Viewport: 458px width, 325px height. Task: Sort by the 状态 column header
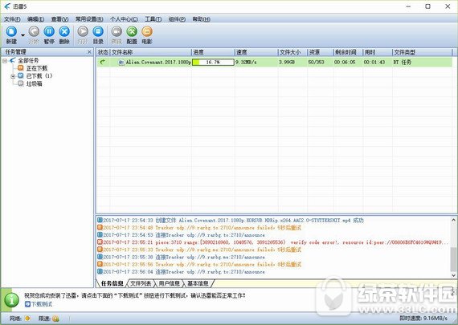tap(103, 52)
